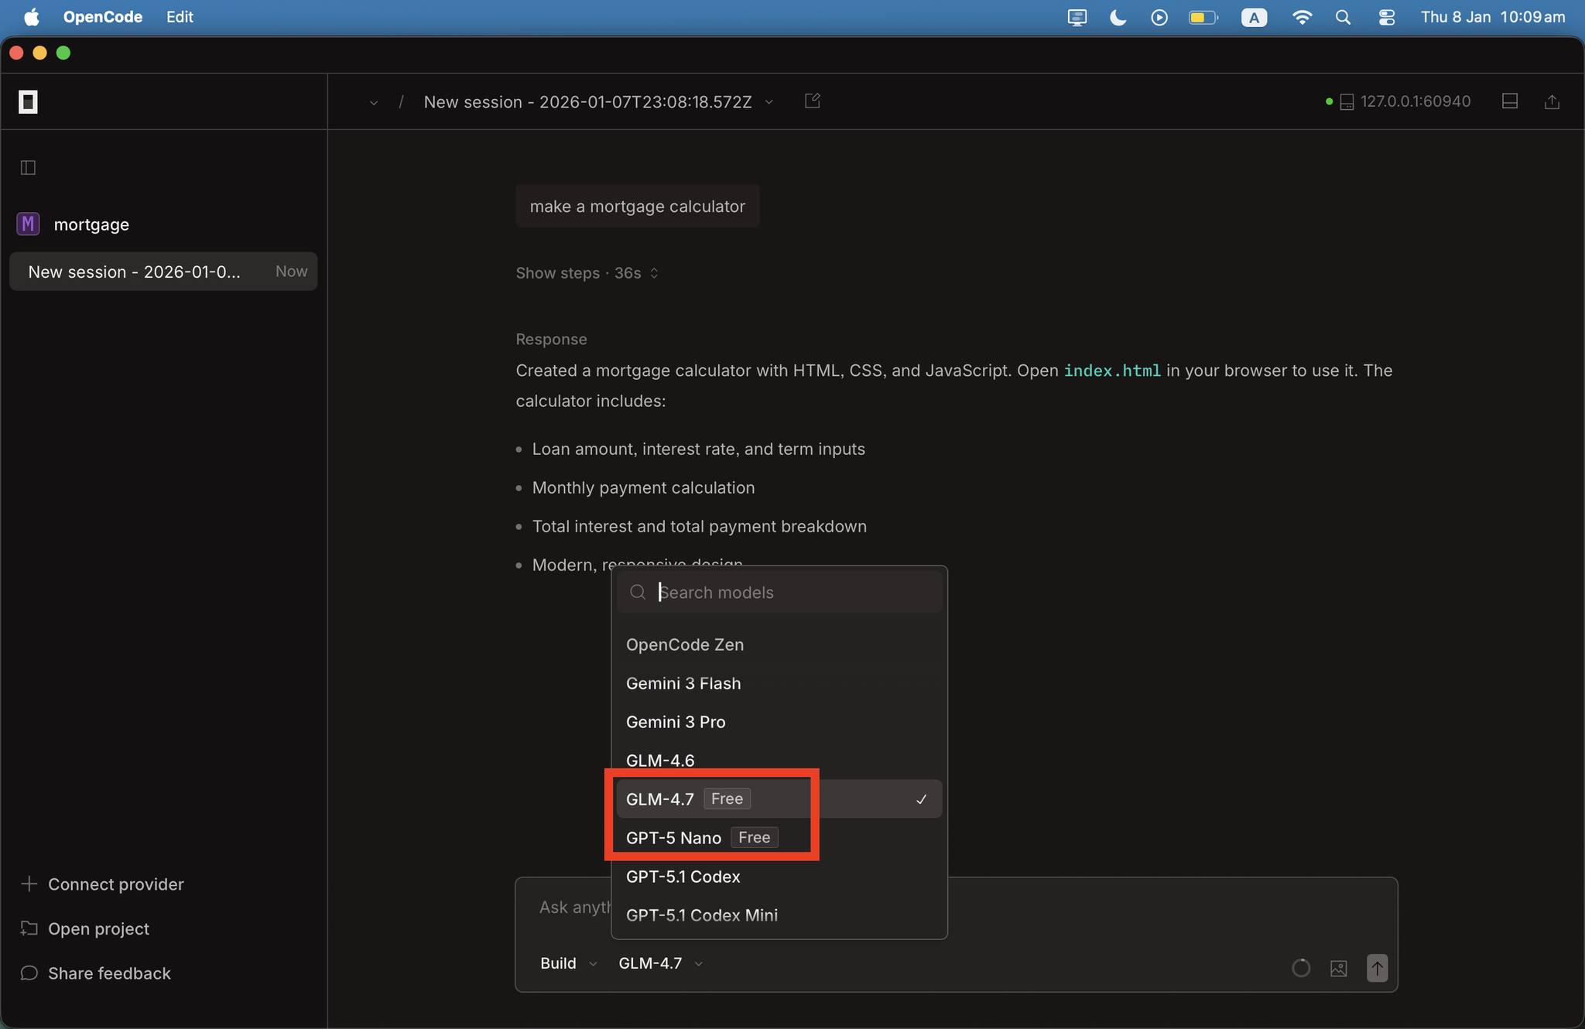The height and width of the screenshot is (1029, 1585).
Task: Open the Apple menu
Action: coord(31,17)
